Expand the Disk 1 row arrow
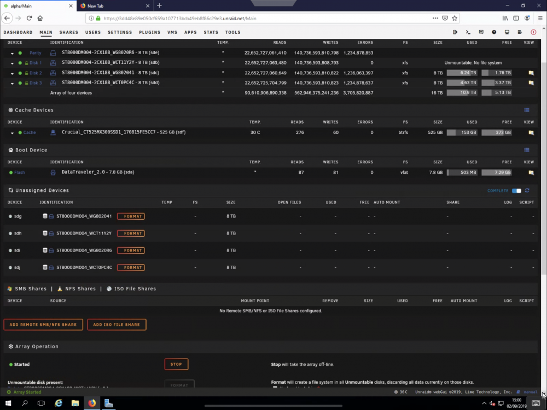 pos(12,63)
